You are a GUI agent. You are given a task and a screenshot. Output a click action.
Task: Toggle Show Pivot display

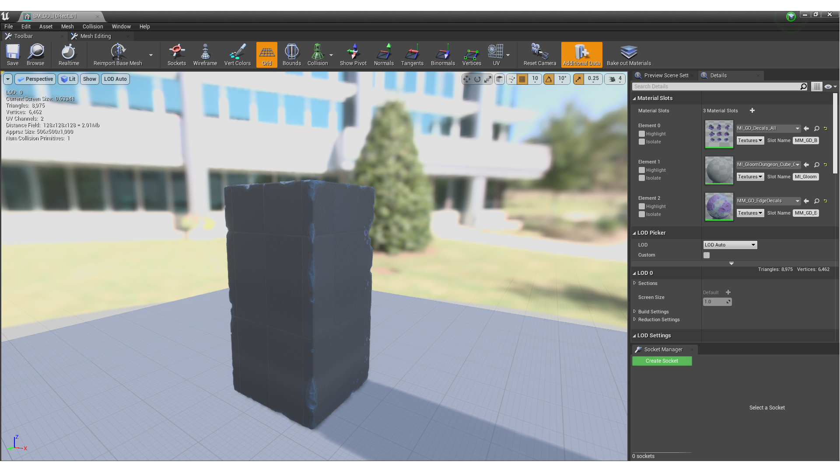click(353, 55)
